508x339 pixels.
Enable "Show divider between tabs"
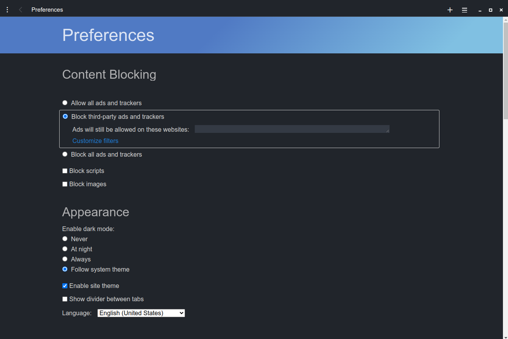tap(65, 299)
